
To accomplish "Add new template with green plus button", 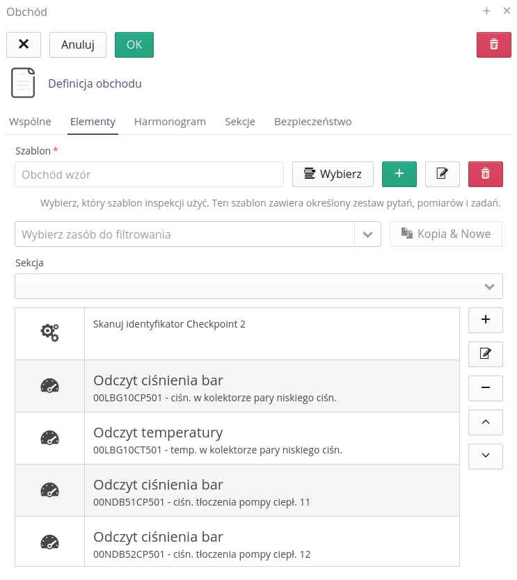I will pos(399,174).
